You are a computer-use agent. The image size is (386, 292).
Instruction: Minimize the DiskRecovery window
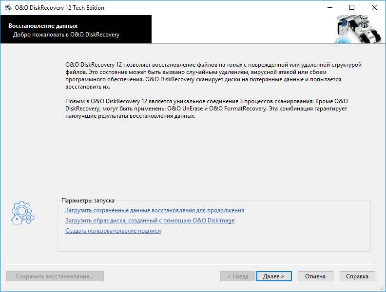coord(330,8)
